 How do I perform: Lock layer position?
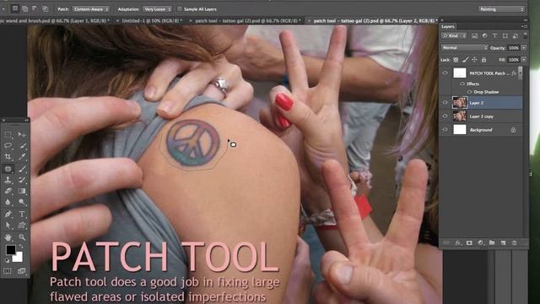coord(474,60)
